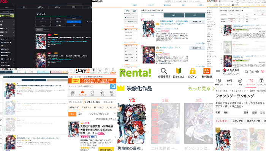Select ランキングから探す tab in コミックシーモア
Viewport: 266px width, 151px height.
click(x=92, y=102)
